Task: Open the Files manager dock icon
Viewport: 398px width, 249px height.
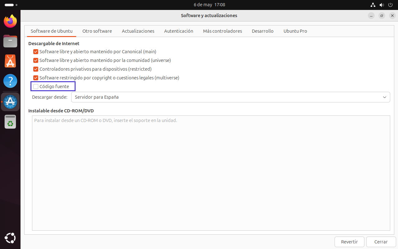Action: [x=10, y=41]
